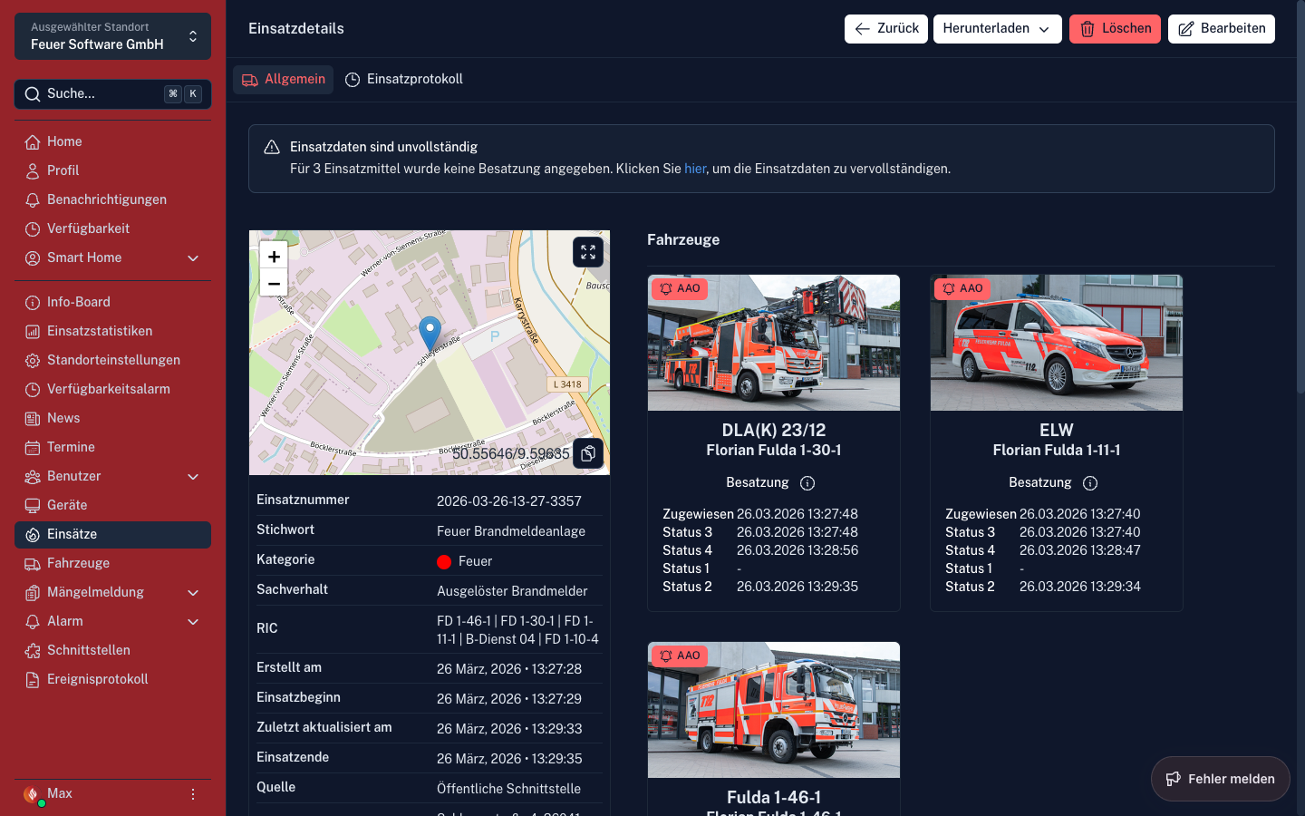Click the Home icon in sidebar

tap(33, 141)
